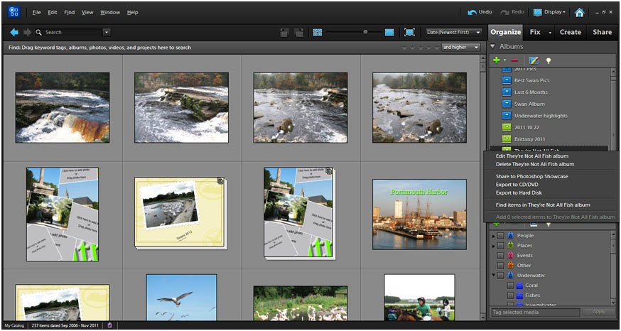This screenshot has height=331, width=621.
Task: Click the My Catalog status bar label
Action: click(x=14, y=326)
